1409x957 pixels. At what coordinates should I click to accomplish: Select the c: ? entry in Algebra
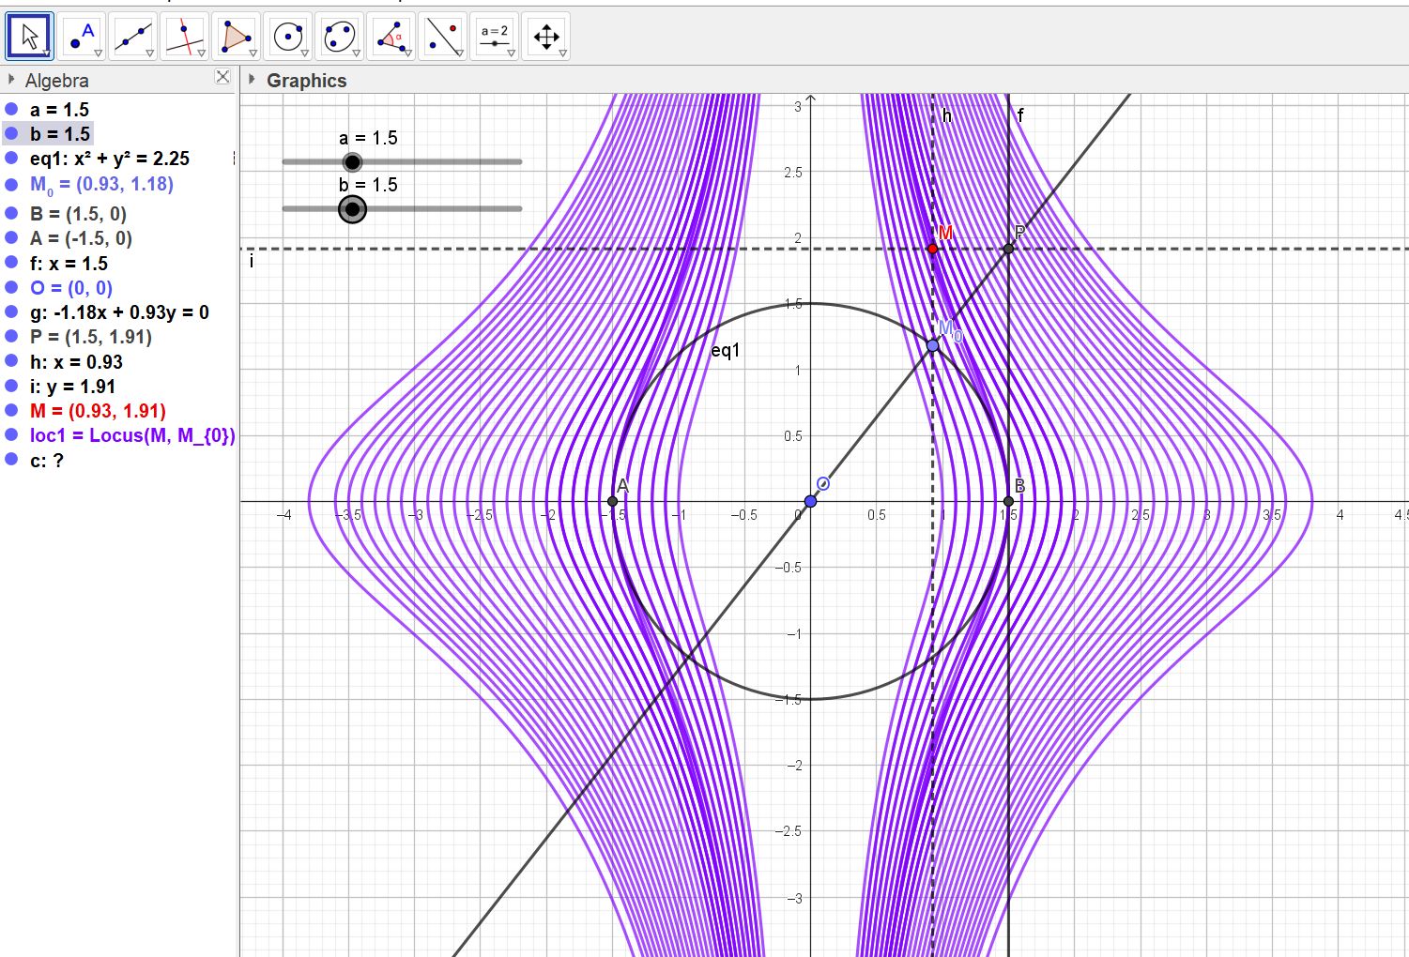[47, 460]
